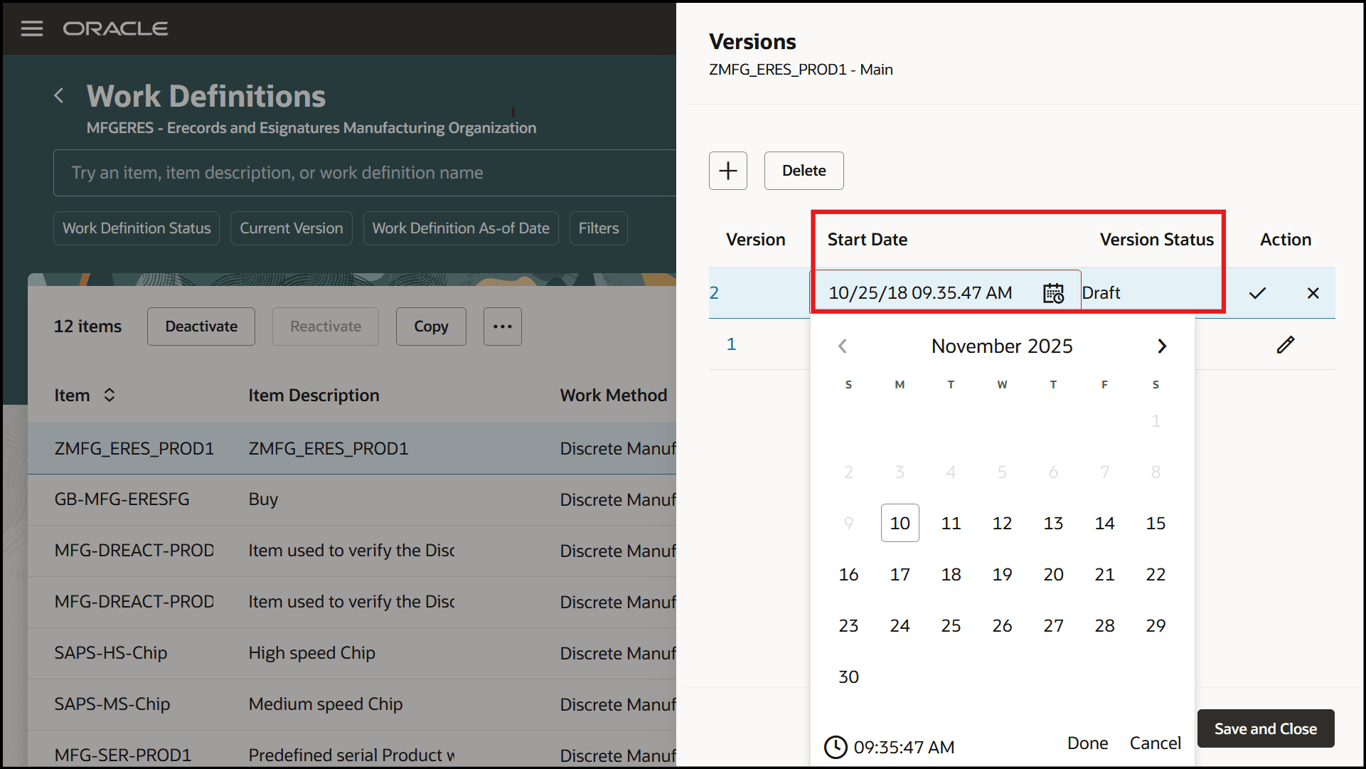Click the Save and Close button

[x=1265, y=728]
